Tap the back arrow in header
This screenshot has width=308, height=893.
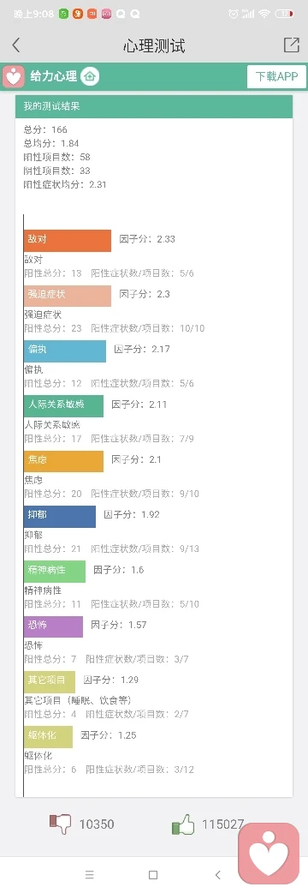coord(16,45)
